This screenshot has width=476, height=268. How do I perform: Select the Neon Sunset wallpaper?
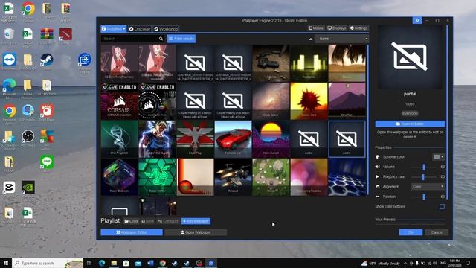pyautogui.click(x=271, y=139)
